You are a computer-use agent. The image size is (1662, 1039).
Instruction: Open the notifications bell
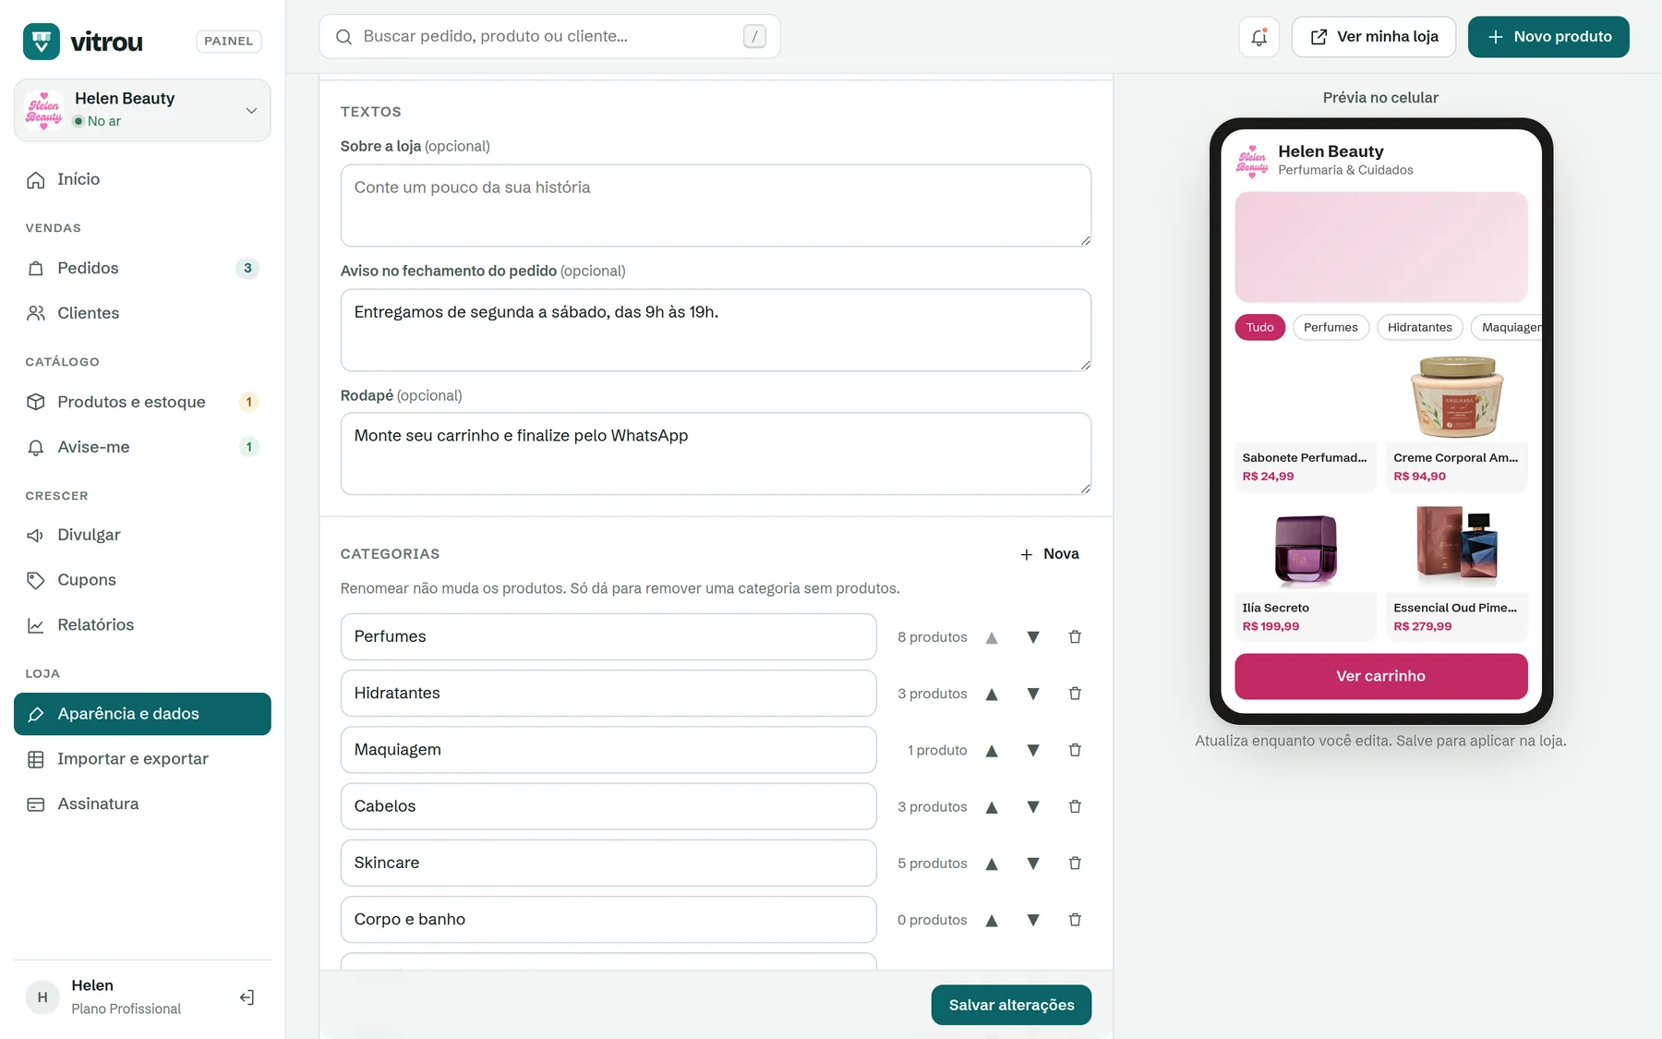(x=1259, y=37)
